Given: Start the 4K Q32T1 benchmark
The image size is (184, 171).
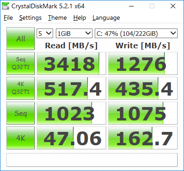Looking at the screenshot, I should point(21,88).
